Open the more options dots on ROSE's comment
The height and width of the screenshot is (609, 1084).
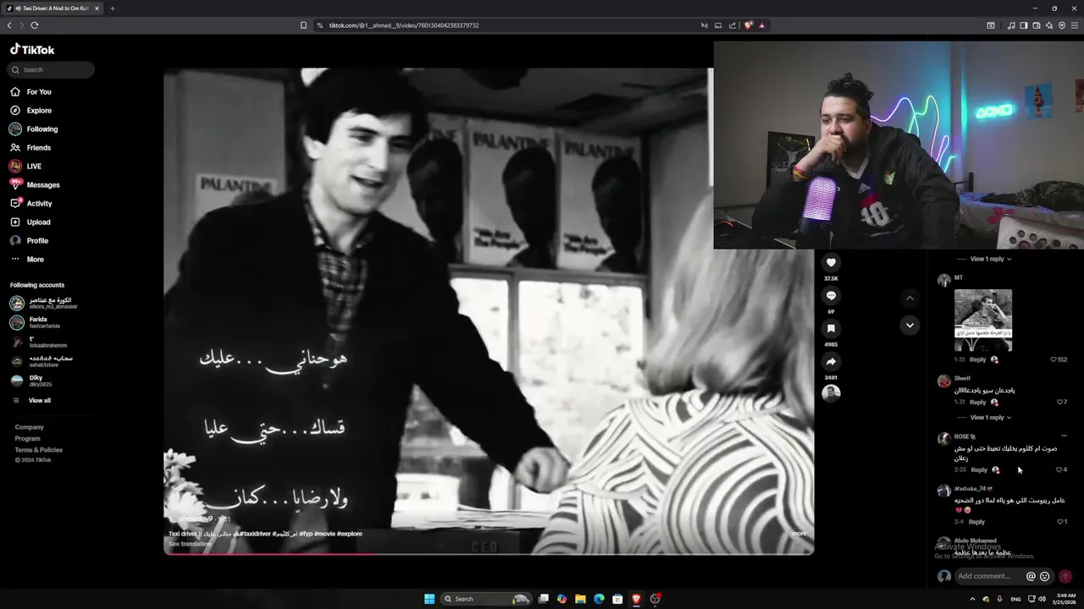pos(1064,436)
